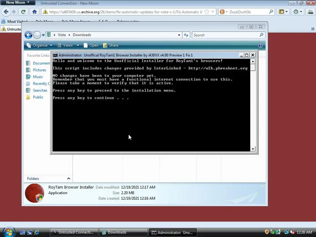Screen dimensions: 316x237
Task: Go back in New Moon browser
Action: click(6, 12)
